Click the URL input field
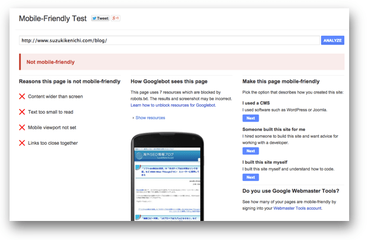Viewport: 367px width, 240px height. (169, 40)
